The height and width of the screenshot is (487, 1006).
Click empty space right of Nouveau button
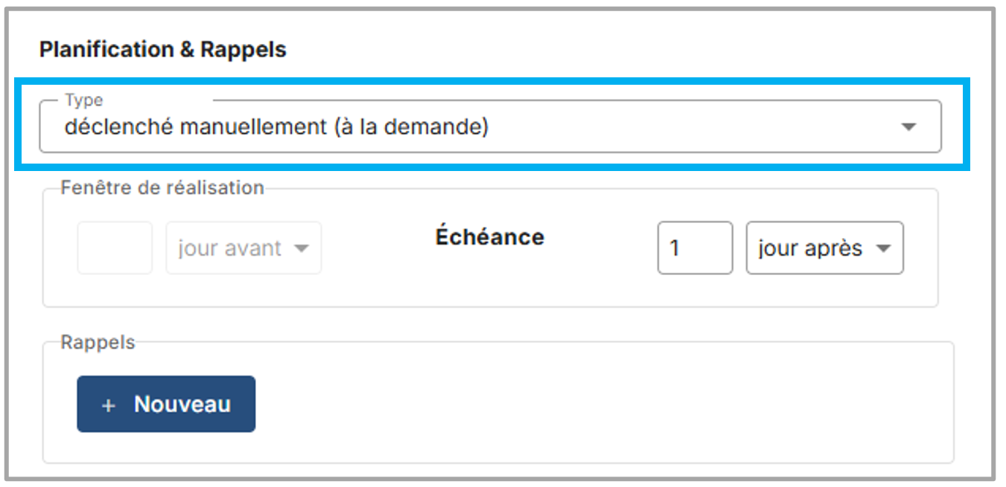[x=596, y=405]
